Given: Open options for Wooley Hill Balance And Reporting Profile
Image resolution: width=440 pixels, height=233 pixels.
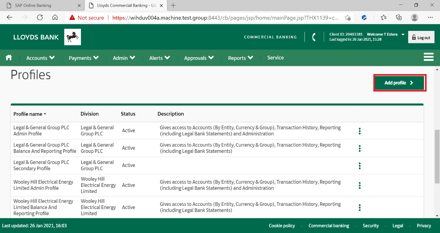Looking at the screenshot, I should pos(360,208).
